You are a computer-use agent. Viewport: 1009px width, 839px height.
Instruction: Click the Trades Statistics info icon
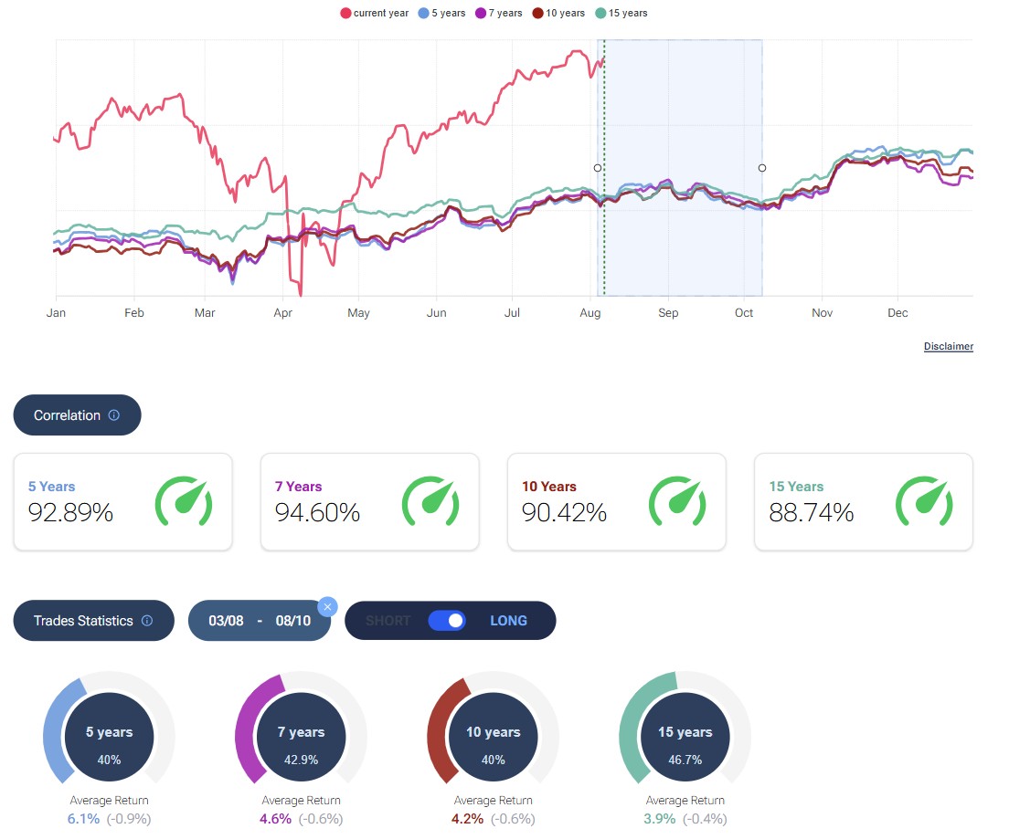147,621
